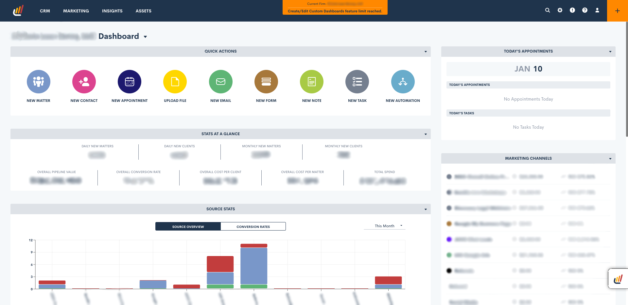Screen dimensions: 628x305
Task: Open the This Month period dropdown
Action: coord(385,226)
